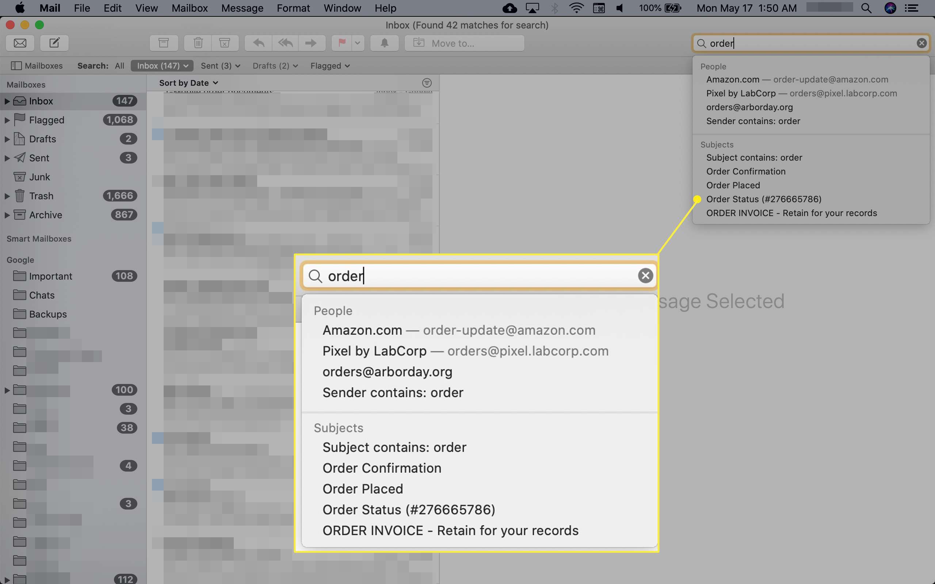Screen dimensions: 935x584
Task: Choose Order Status (#276665786) suggestion
Action: pyautogui.click(x=810, y=199)
